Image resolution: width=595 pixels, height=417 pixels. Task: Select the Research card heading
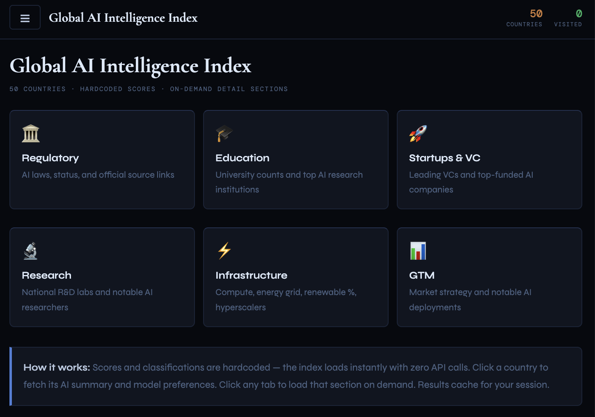[47, 275]
